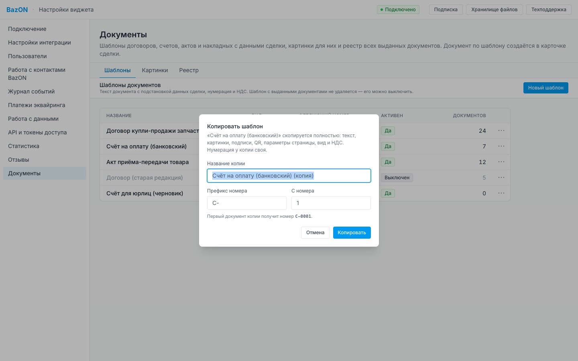Click the Выключен badge in the table

pos(397,178)
